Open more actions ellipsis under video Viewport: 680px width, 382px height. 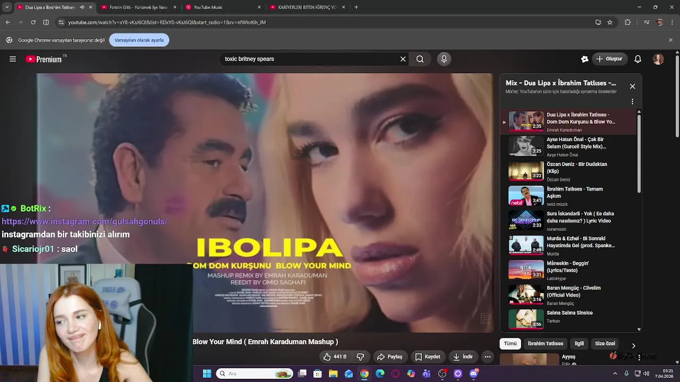click(488, 357)
